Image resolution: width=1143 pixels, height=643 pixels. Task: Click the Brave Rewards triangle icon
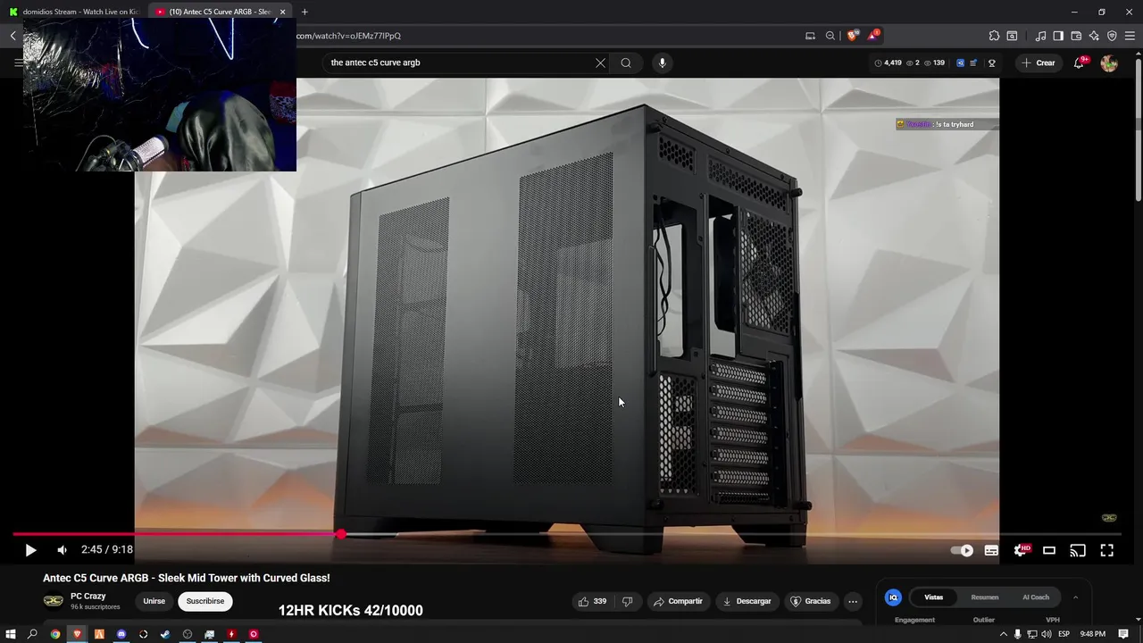872,36
